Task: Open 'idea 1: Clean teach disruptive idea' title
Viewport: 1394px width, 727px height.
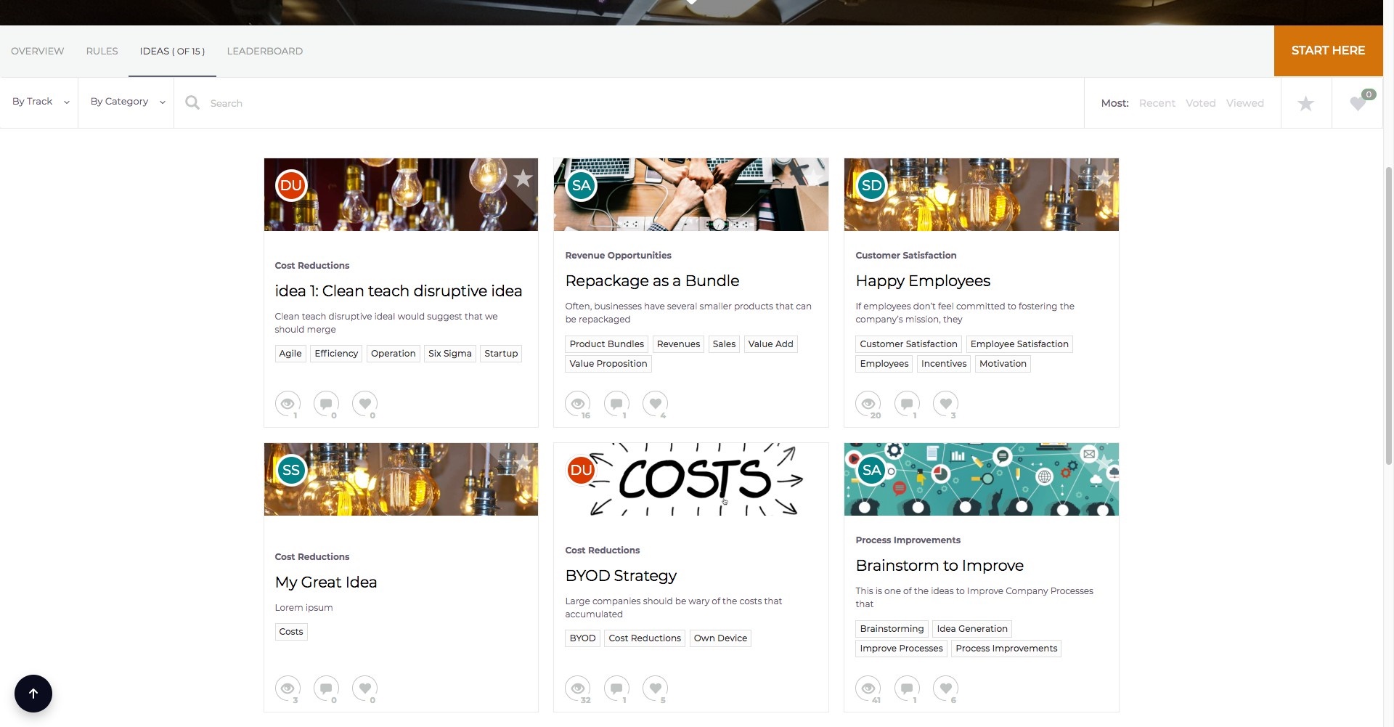Action: point(399,291)
